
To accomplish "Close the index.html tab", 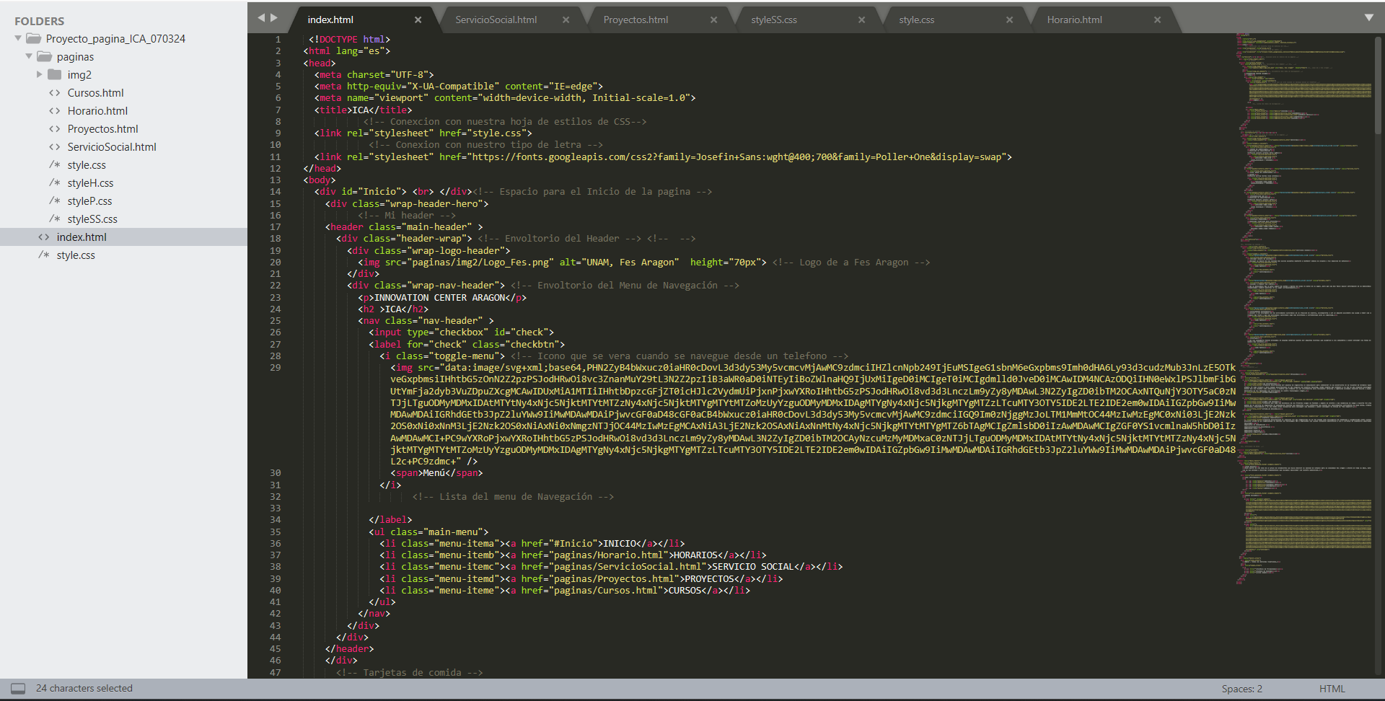I will click(418, 20).
